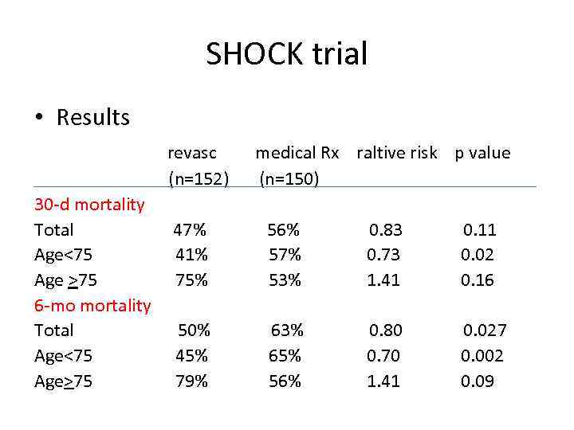Select the 0.16 p value
Screen dimensions: 574x430
(x=478, y=280)
